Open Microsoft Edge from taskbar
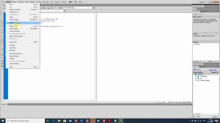 [x=54, y=121]
